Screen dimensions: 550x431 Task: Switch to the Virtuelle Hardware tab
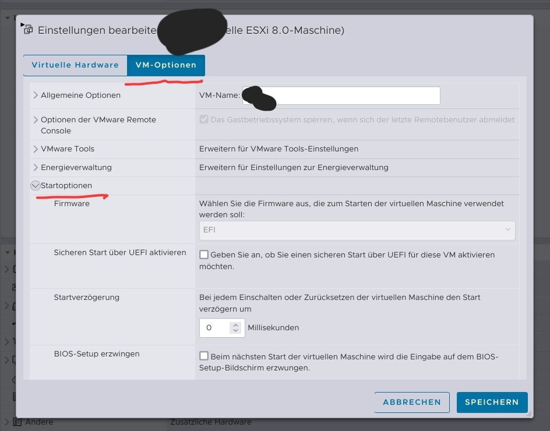75,65
